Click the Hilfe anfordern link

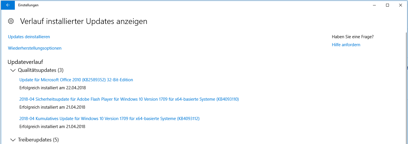[x=346, y=45]
